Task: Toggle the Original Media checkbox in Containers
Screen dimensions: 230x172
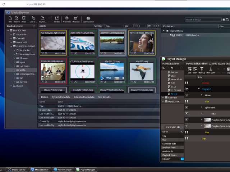Action: coord(167,31)
